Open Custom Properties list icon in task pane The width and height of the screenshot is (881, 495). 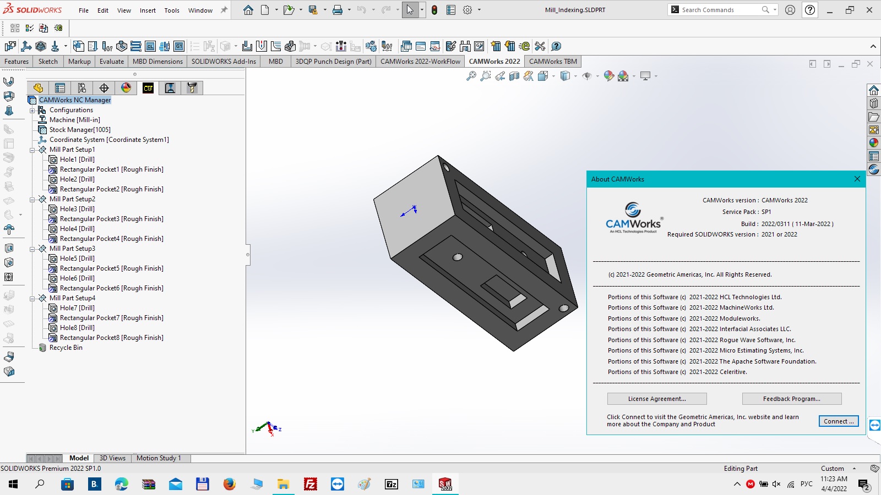point(874,156)
